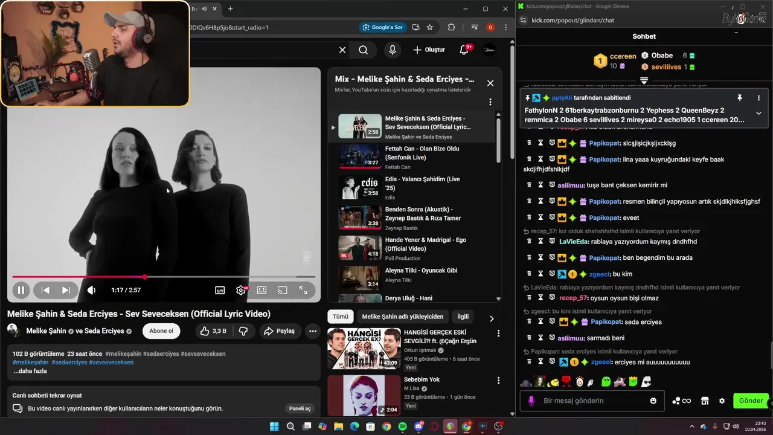Close the Mix playlist panel
The width and height of the screenshot is (773, 435).
point(490,83)
